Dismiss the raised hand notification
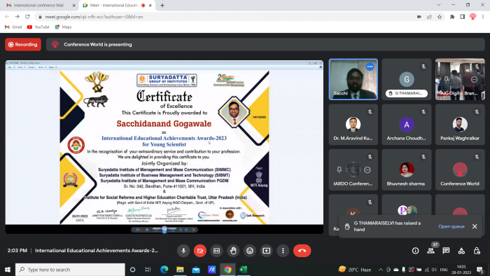 [475, 226]
